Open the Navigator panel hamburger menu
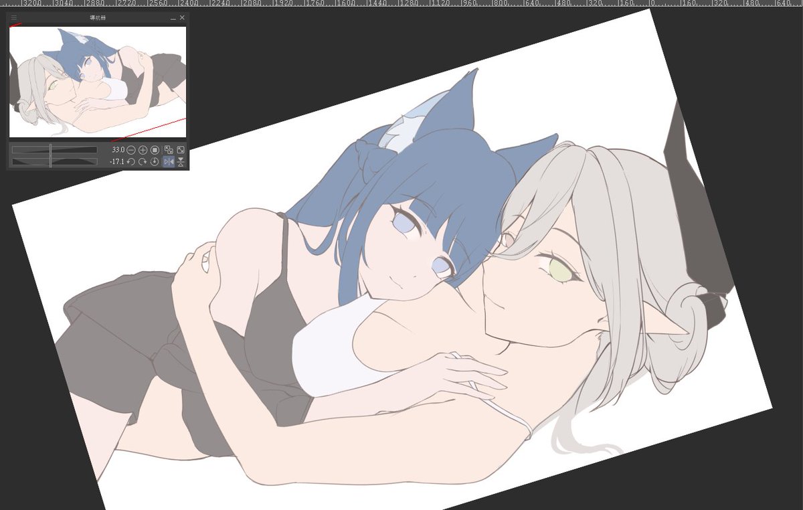Image resolution: width=803 pixels, height=510 pixels. [x=14, y=17]
